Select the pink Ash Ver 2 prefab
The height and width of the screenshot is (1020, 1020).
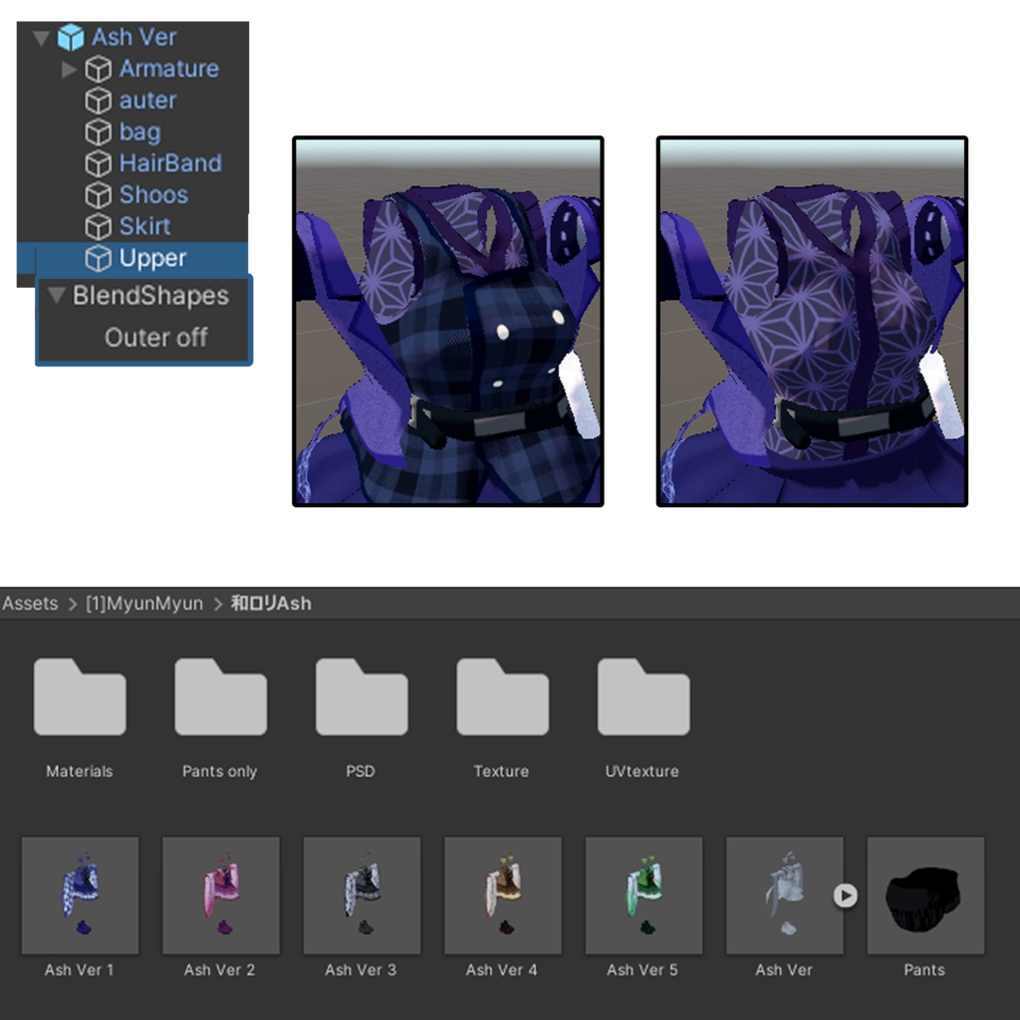(221, 895)
